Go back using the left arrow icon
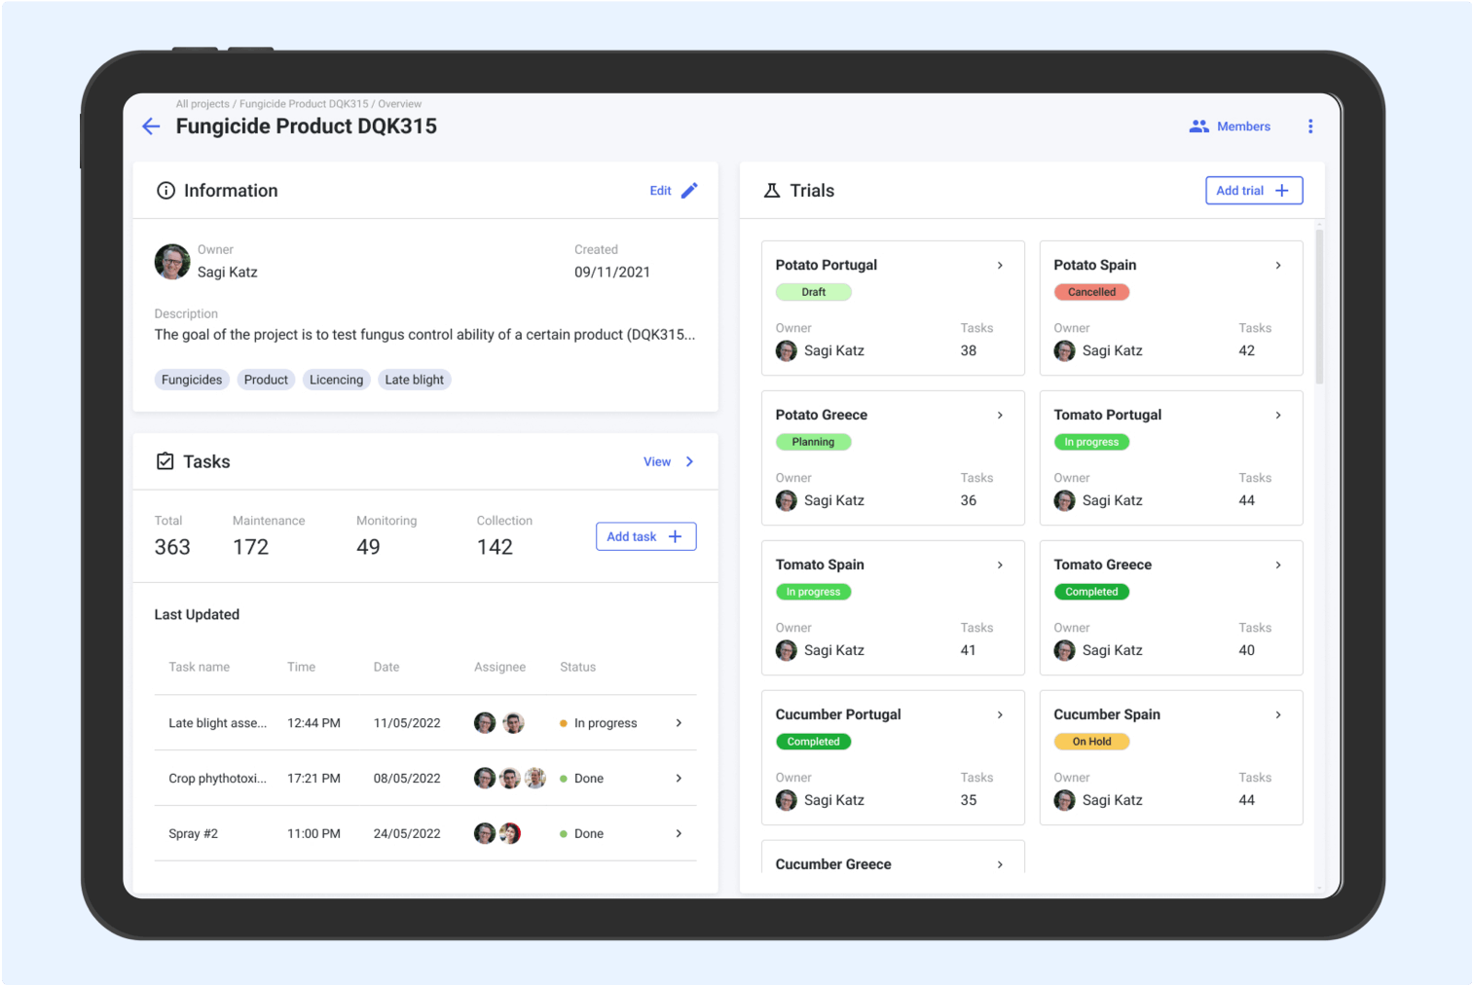The width and height of the screenshot is (1472, 985). (x=151, y=127)
